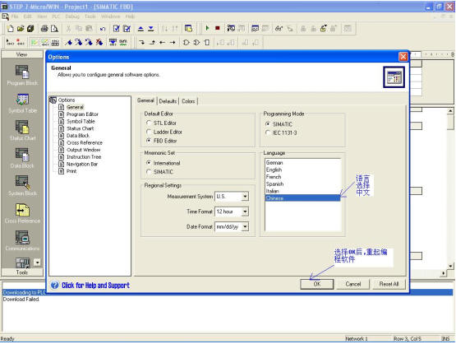Select Status Chart in Options tree

(81, 128)
